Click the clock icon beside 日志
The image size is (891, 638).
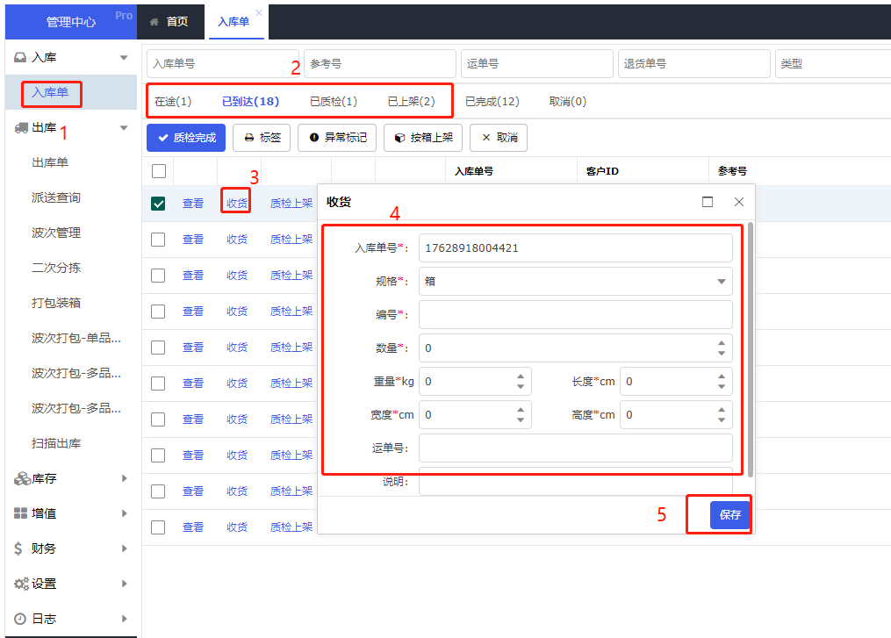pos(20,619)
